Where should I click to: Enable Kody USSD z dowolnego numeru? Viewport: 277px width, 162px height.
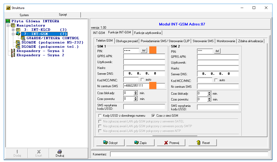pos(100,116)
